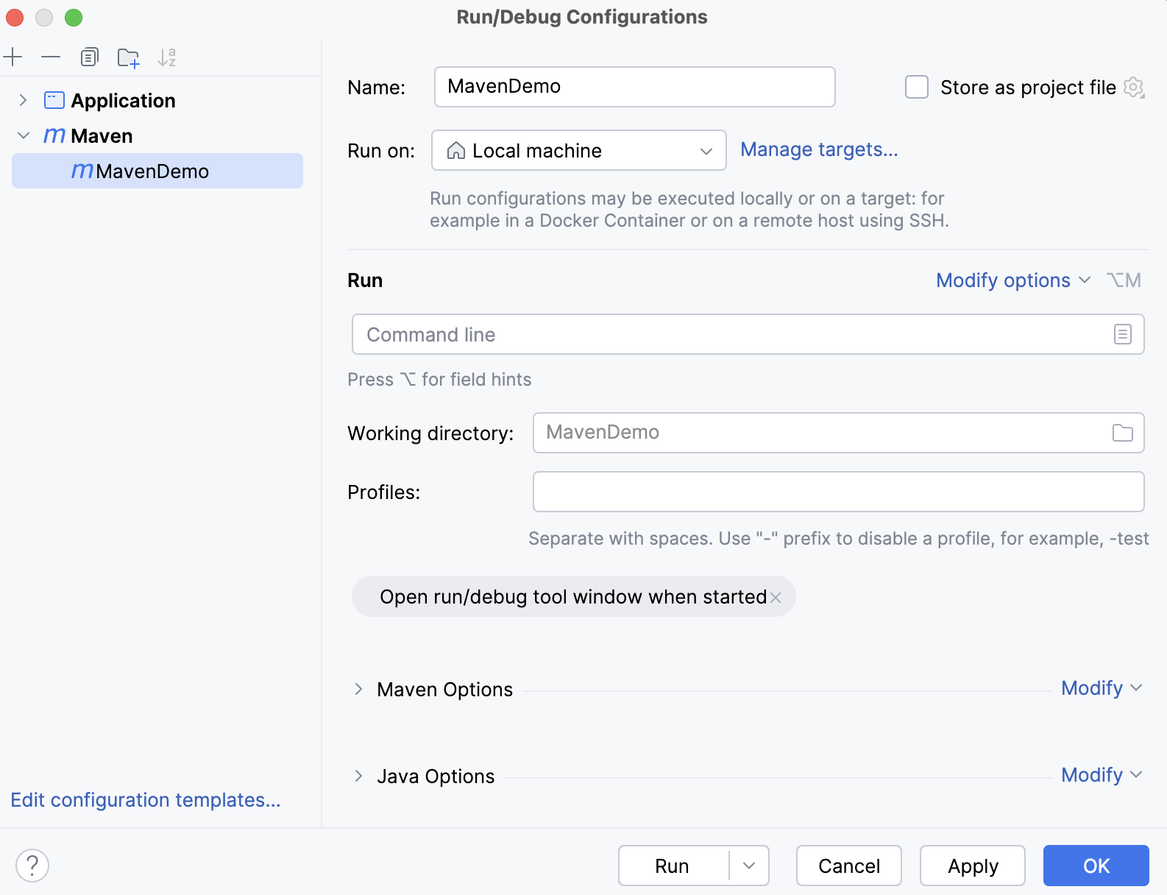Image resolution: width=1167 pixels, height=895 pixels.
Task: Click gear icon next to Store as project file
Action: tap(1134, 88)
